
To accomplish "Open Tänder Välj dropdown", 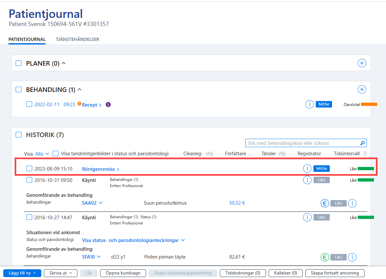I will click(282, 154).
